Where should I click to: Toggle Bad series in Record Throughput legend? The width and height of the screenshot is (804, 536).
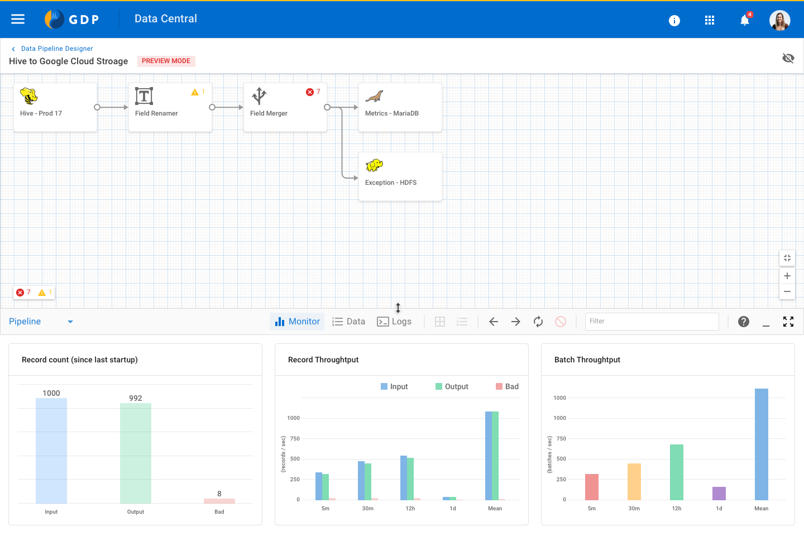click(x=507, y=386)
